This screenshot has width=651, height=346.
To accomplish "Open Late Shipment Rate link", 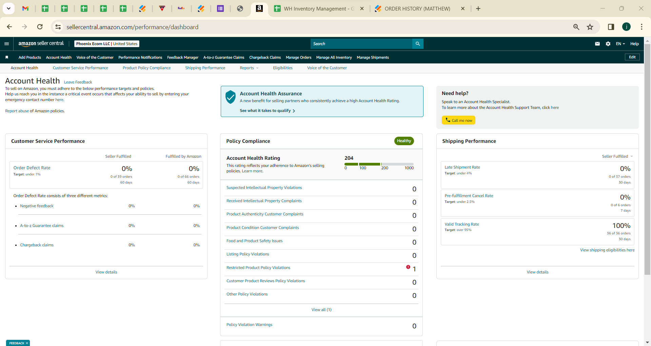I will (462, 167).
